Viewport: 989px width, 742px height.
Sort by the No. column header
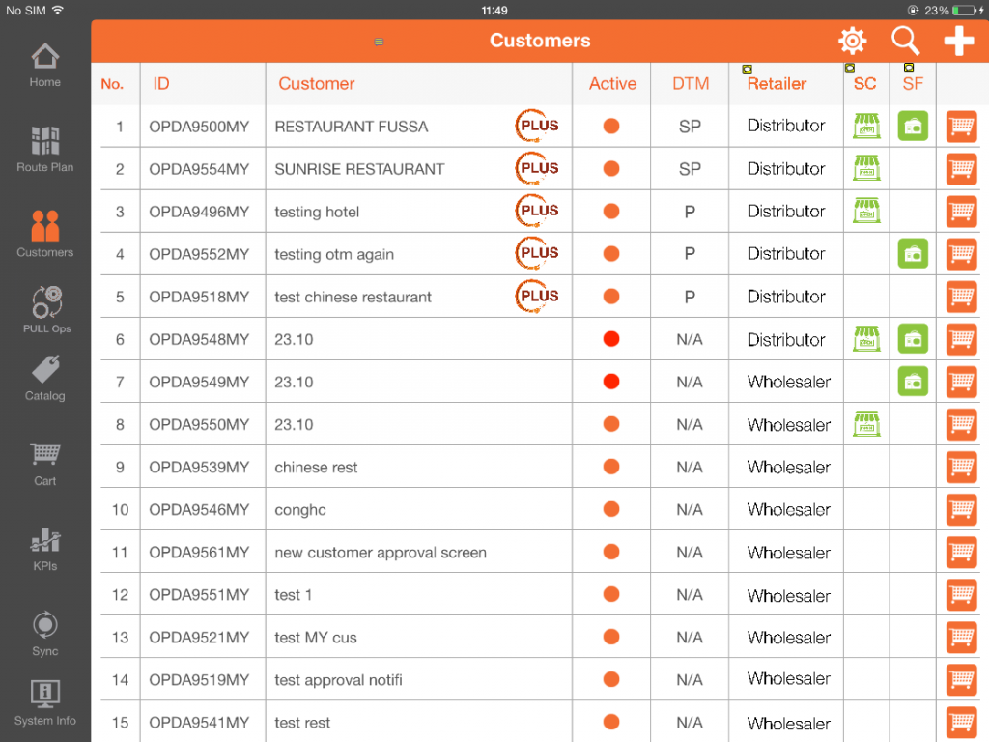(112, 84)
